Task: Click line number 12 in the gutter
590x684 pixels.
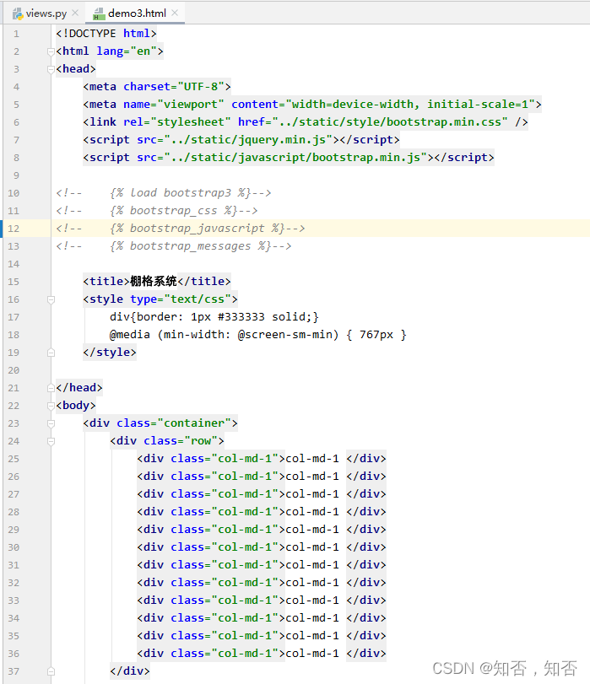Action: (14, 229)
